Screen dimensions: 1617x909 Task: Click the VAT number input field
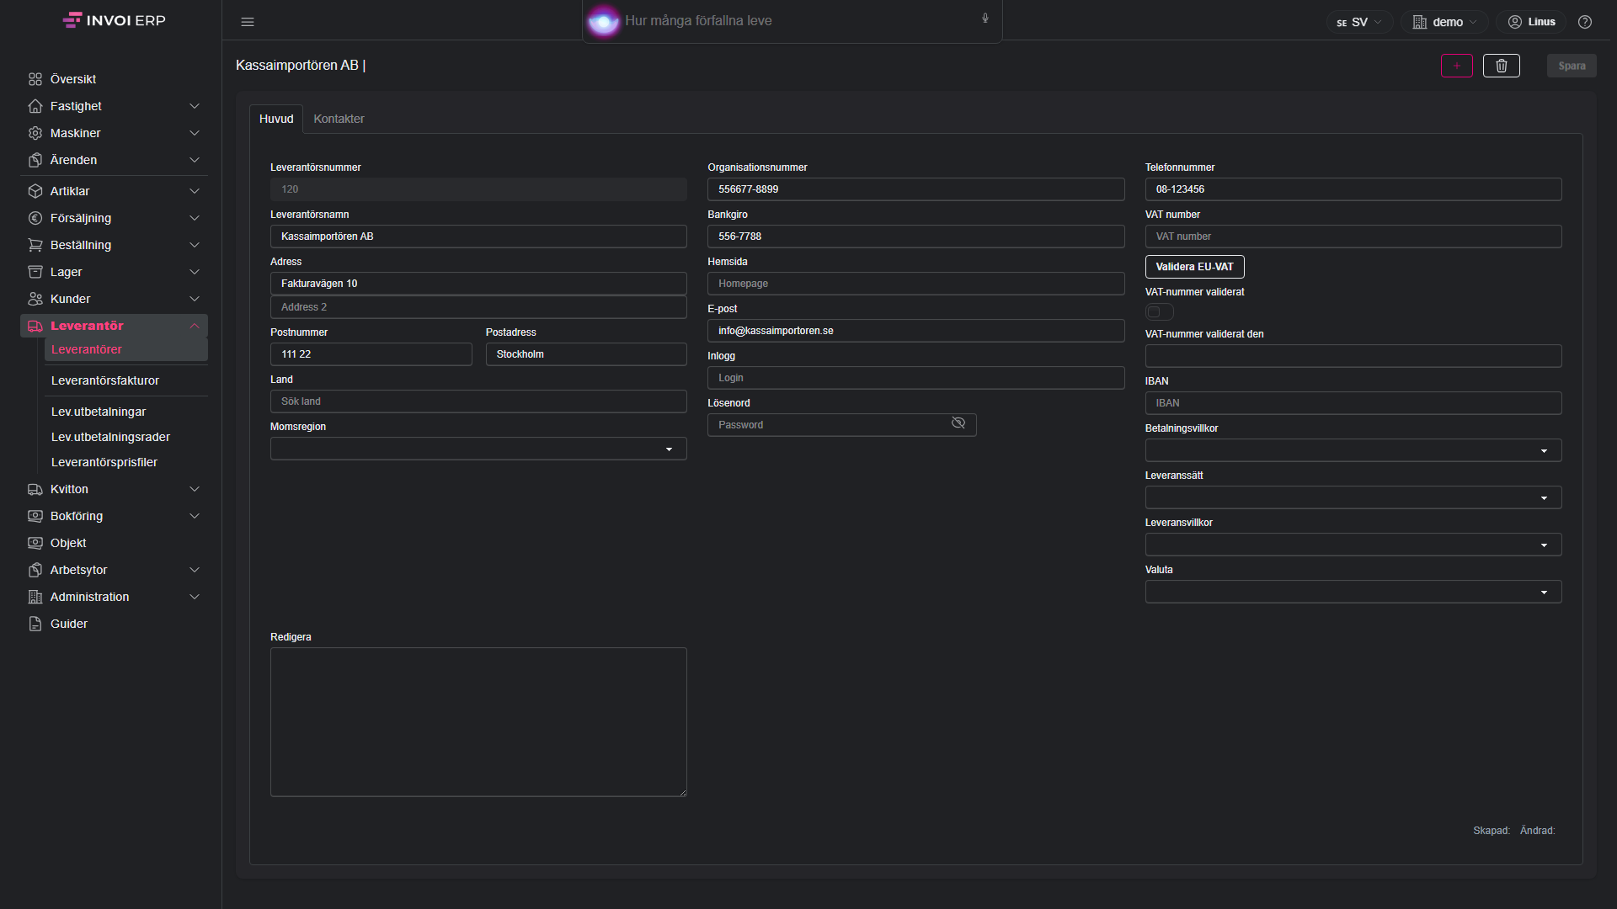[x=1353, y=237]
